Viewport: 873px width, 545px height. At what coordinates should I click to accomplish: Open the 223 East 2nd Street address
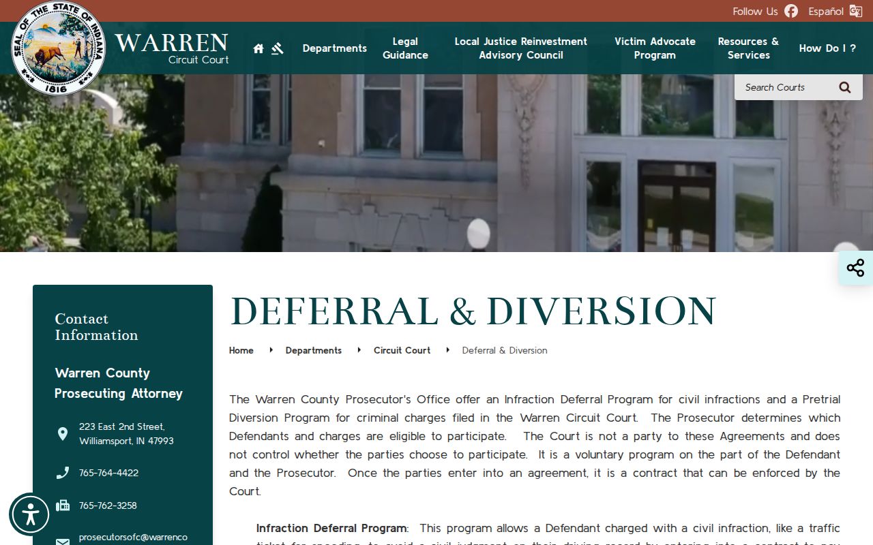pos(126,434)
